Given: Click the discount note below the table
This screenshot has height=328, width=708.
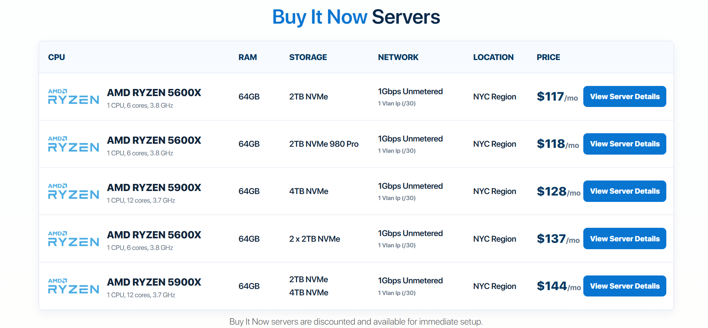Looking at the screenshot, I should pos(356,322).
